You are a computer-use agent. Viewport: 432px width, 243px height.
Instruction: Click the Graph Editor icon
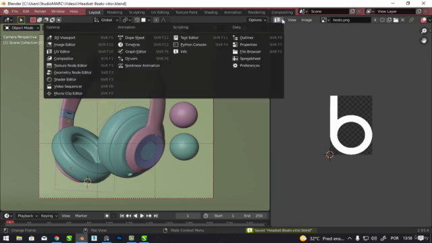click(x=120, y=51)
